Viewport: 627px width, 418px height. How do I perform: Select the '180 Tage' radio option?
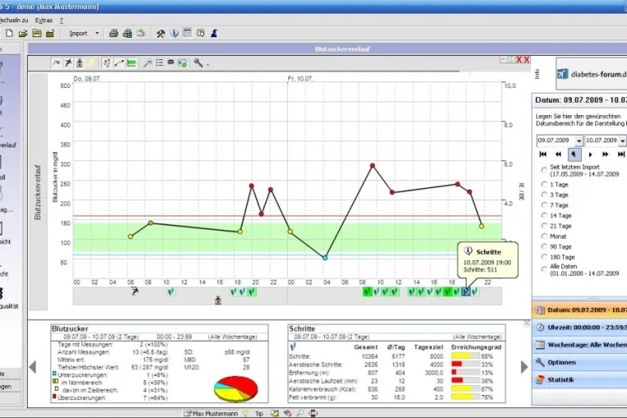coord(544,258)
